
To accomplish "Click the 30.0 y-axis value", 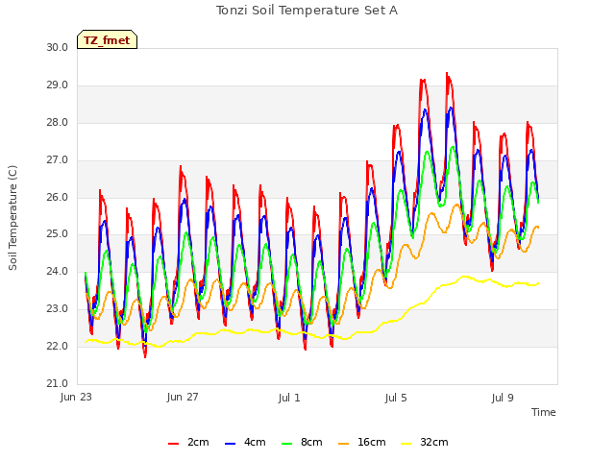I will [x=58, y=47].
